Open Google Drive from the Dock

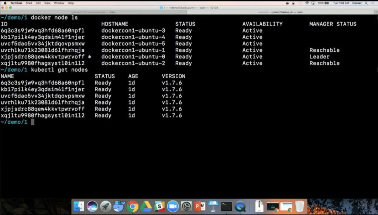coord(146,206)
